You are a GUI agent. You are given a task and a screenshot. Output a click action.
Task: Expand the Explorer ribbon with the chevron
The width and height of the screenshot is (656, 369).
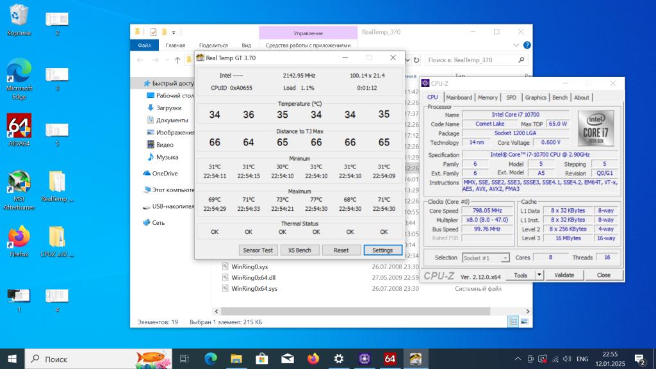click(x=516, y=45)
